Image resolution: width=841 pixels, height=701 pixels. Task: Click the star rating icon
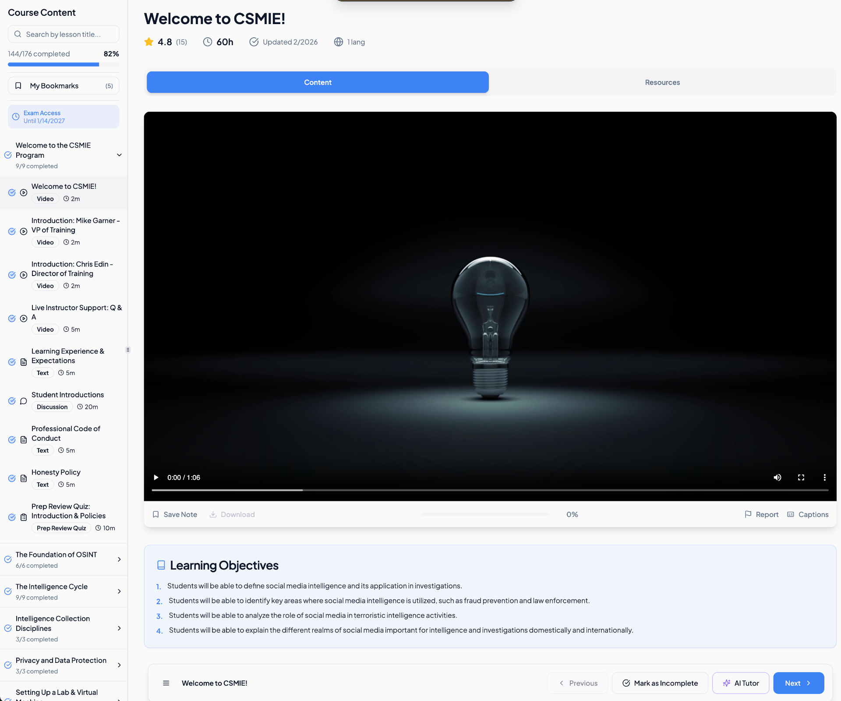[149, 42]
